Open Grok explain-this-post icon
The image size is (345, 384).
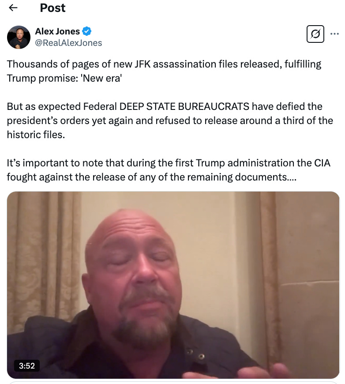pos(315,34)
